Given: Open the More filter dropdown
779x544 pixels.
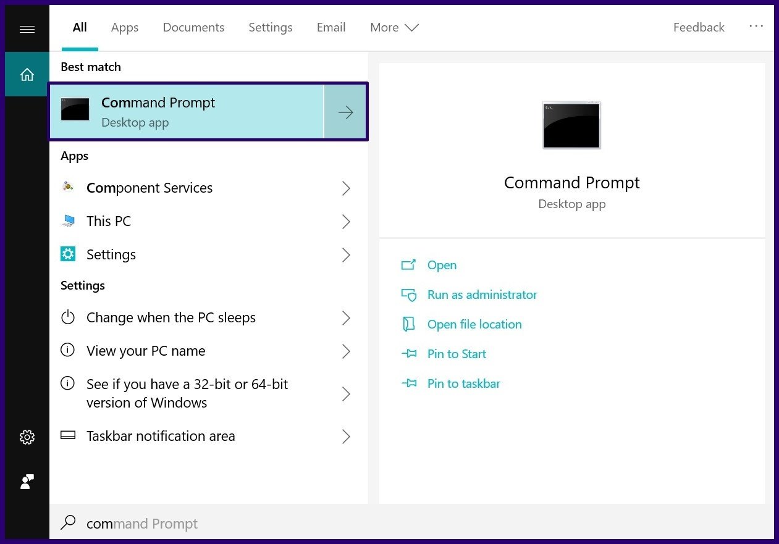Looking at the screenshot, I should (x=394, y=27).
